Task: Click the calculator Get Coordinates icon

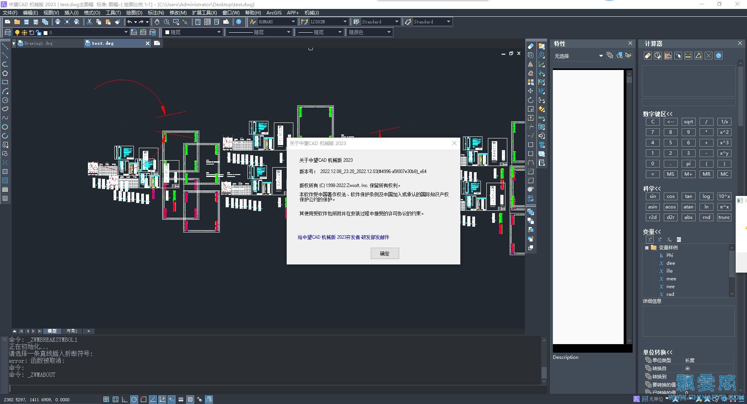Action: click(x=678, y=56)
